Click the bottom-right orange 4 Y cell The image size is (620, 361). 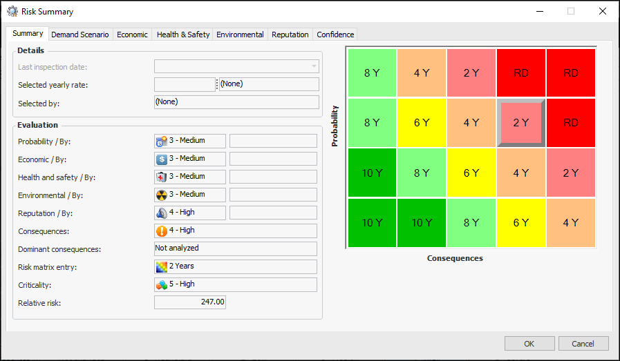(x=571, y=223)
